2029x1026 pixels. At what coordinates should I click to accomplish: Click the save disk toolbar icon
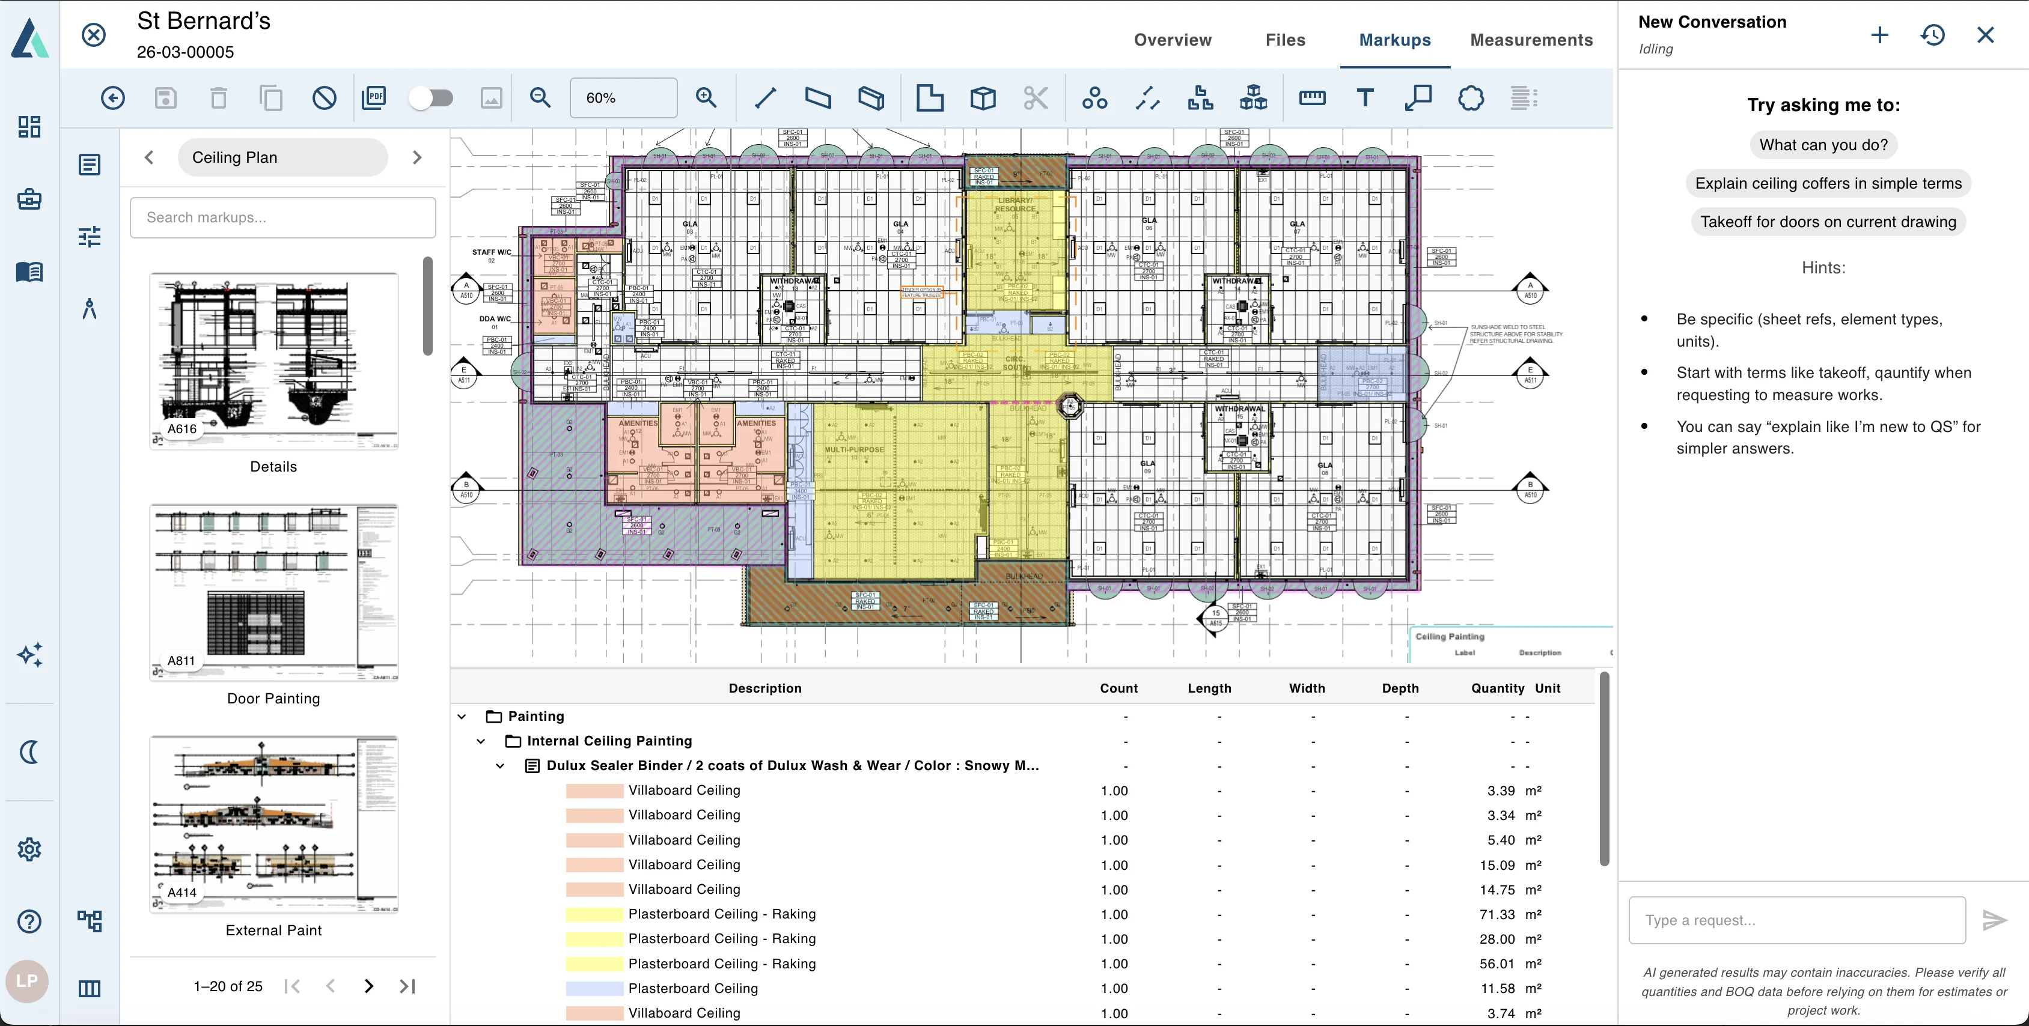coord(165,98)
